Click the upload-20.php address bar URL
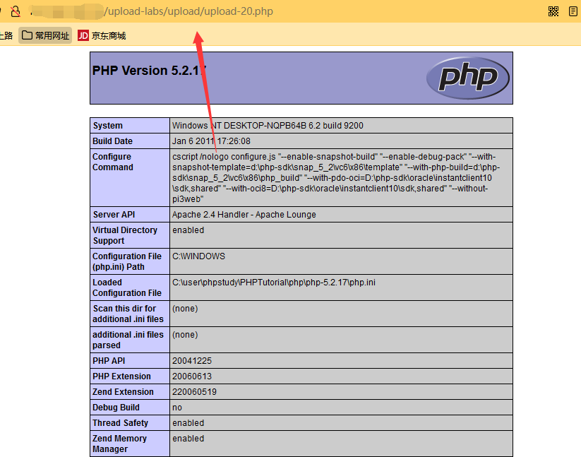 pos(188,11)
